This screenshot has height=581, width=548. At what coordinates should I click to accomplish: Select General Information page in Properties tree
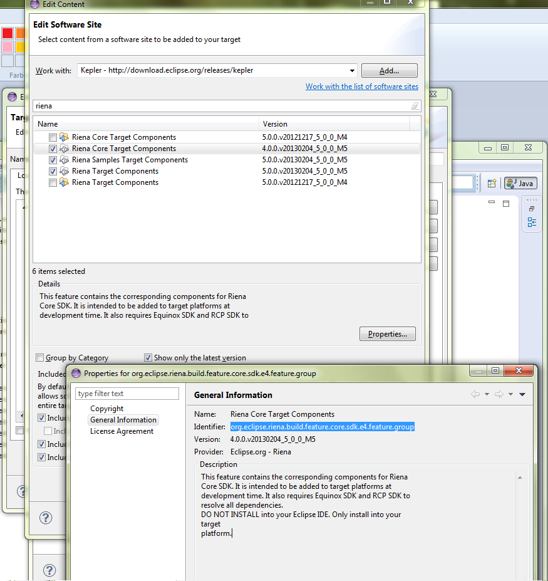(123, 420)
